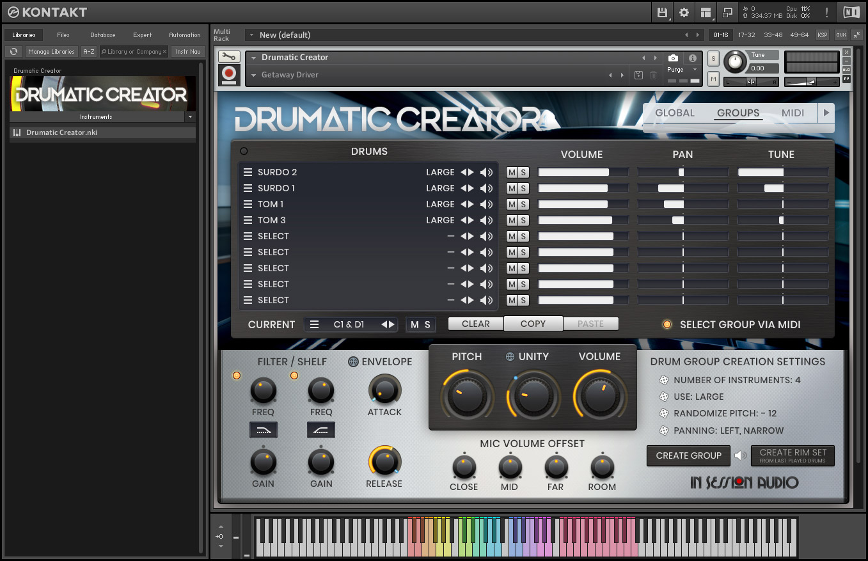The width and height of the screenshot is (868, 561).
Task: Adjust the SURDO 2 volume slider
Action: click(x=583, y=172)
